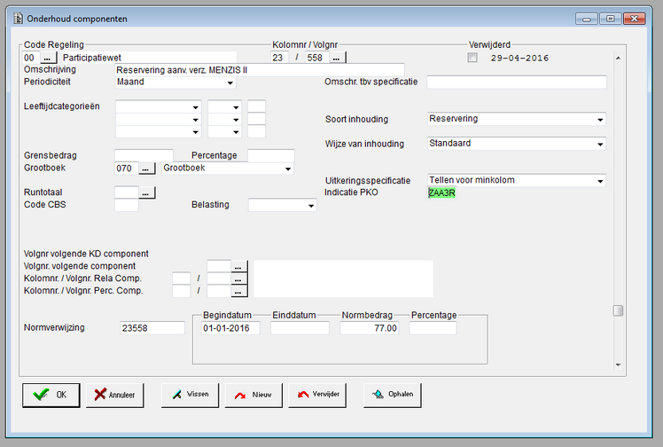
Task: Click the scroll down arrow
Action: 618,365
